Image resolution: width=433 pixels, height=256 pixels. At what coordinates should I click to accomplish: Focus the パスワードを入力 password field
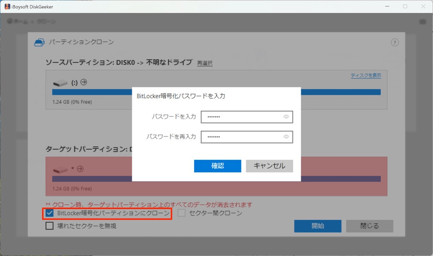point(247,117)
